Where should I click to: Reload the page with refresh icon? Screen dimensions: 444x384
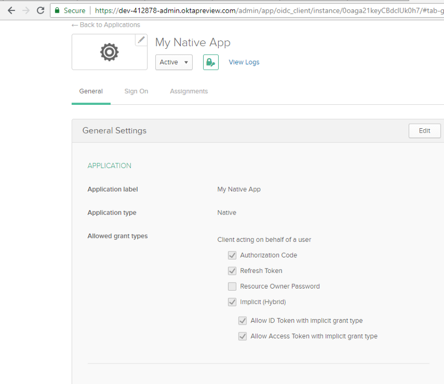(x=41, y=11)
